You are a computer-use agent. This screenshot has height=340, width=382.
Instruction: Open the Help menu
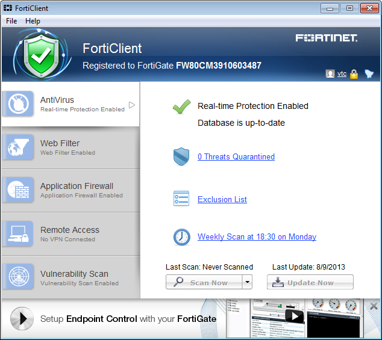(x=33, y=21)
